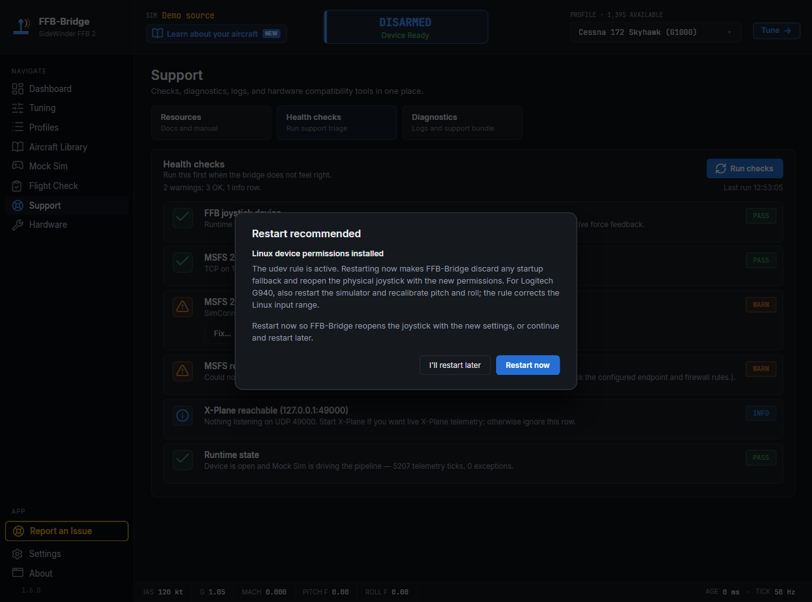Click the green check icon for Runtime state
Screen dimensions: 812x602
point(183,459)
